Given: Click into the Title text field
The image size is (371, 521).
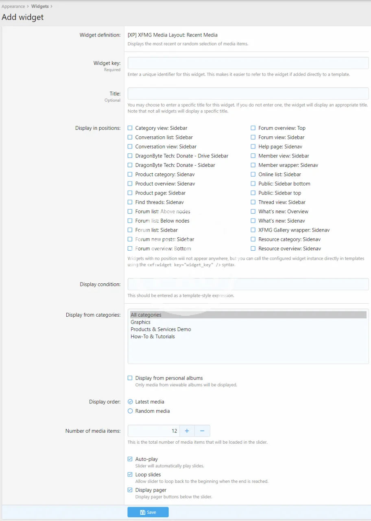Looking at the screenshot, I should pos(248,94).
